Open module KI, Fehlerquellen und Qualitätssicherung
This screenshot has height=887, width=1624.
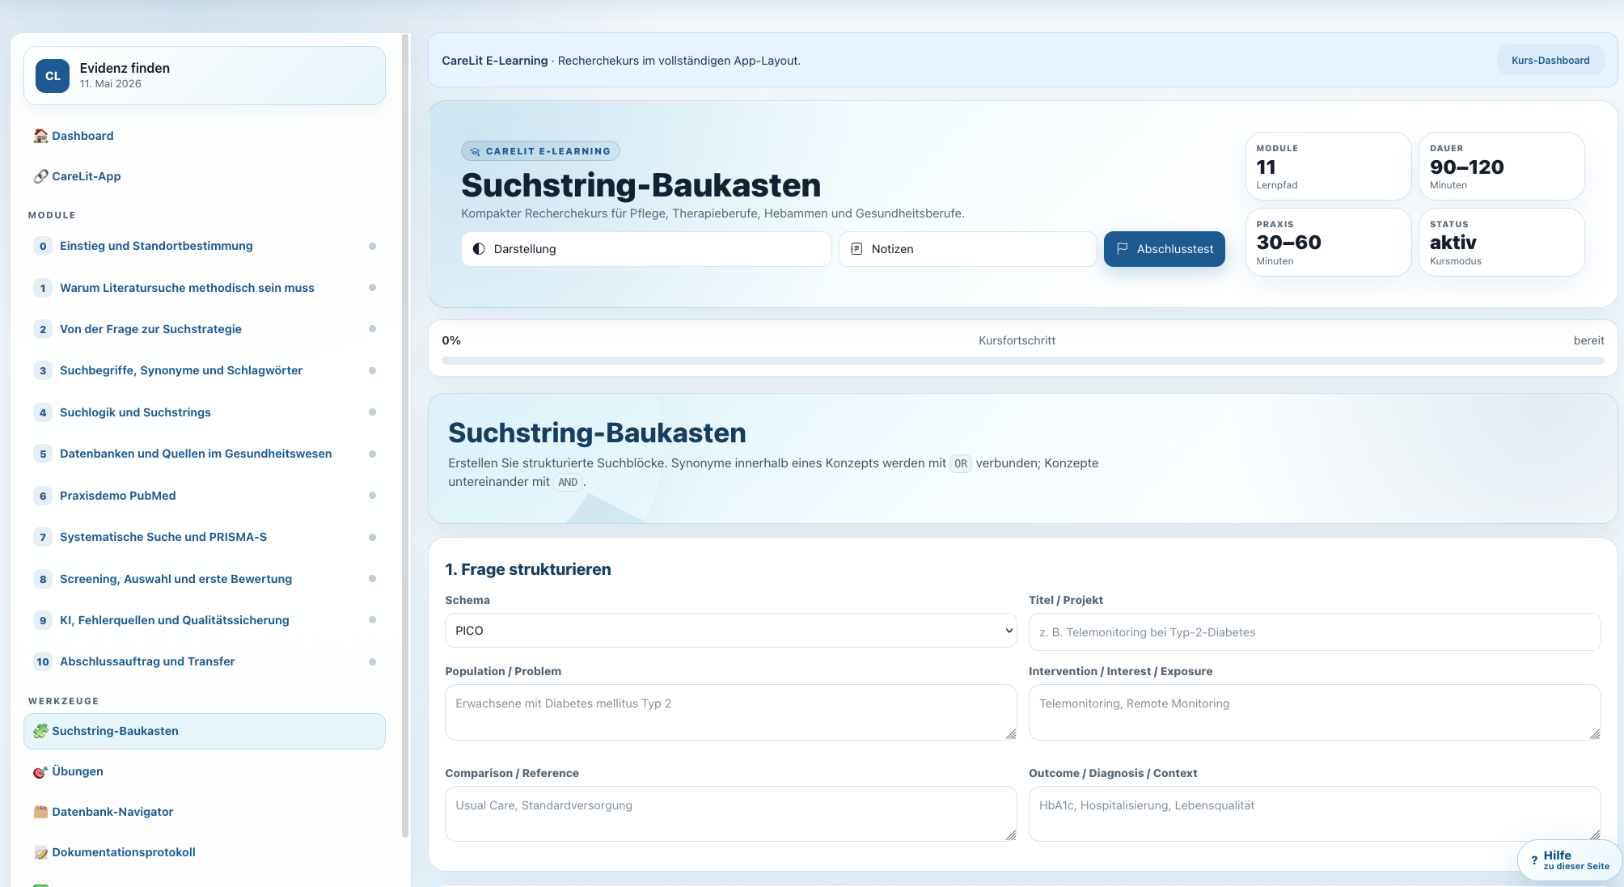[x=205, y=620]
